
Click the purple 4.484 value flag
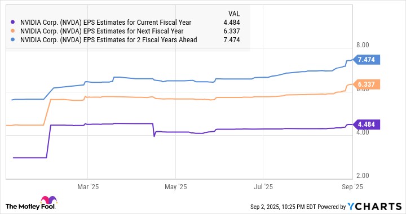click(x=367, y=124)
